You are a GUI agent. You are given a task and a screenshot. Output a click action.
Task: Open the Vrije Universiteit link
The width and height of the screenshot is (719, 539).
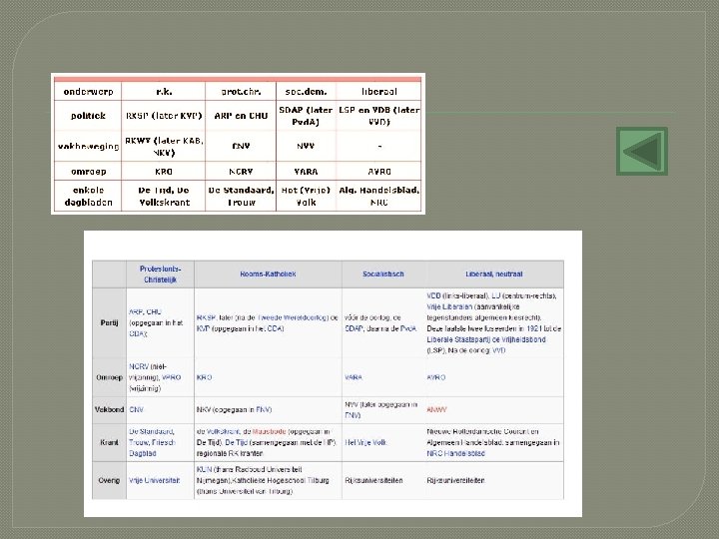[154, 481]
